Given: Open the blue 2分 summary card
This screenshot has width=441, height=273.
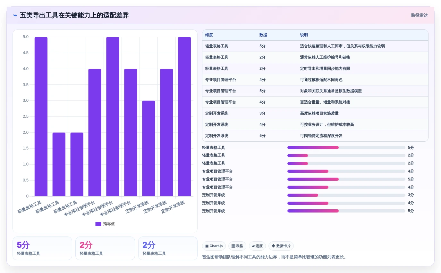Looking at the screenshot, I should coord(168,248).
